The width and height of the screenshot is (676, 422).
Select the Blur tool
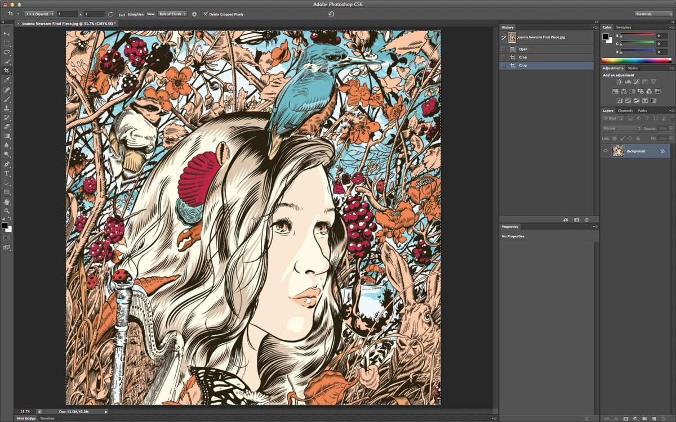click(x=7, y=145)
